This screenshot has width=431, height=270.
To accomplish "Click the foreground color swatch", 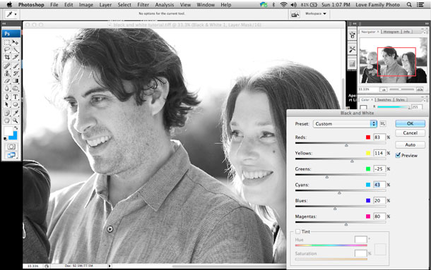I will [x=8, y=131].
